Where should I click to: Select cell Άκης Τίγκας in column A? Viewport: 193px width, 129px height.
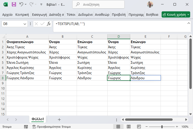[27, 47]
